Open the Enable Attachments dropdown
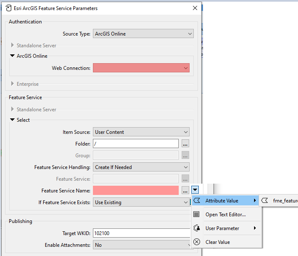This screenshot has width=298, height=256. (x=142, y=245)
